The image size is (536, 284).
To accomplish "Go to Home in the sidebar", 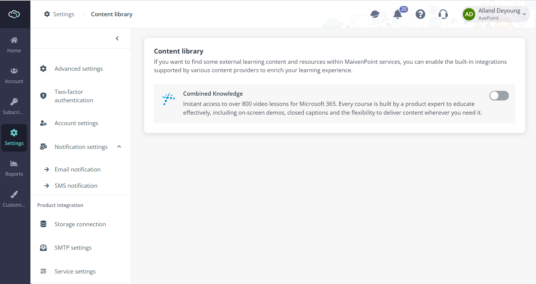I will 14,45.
